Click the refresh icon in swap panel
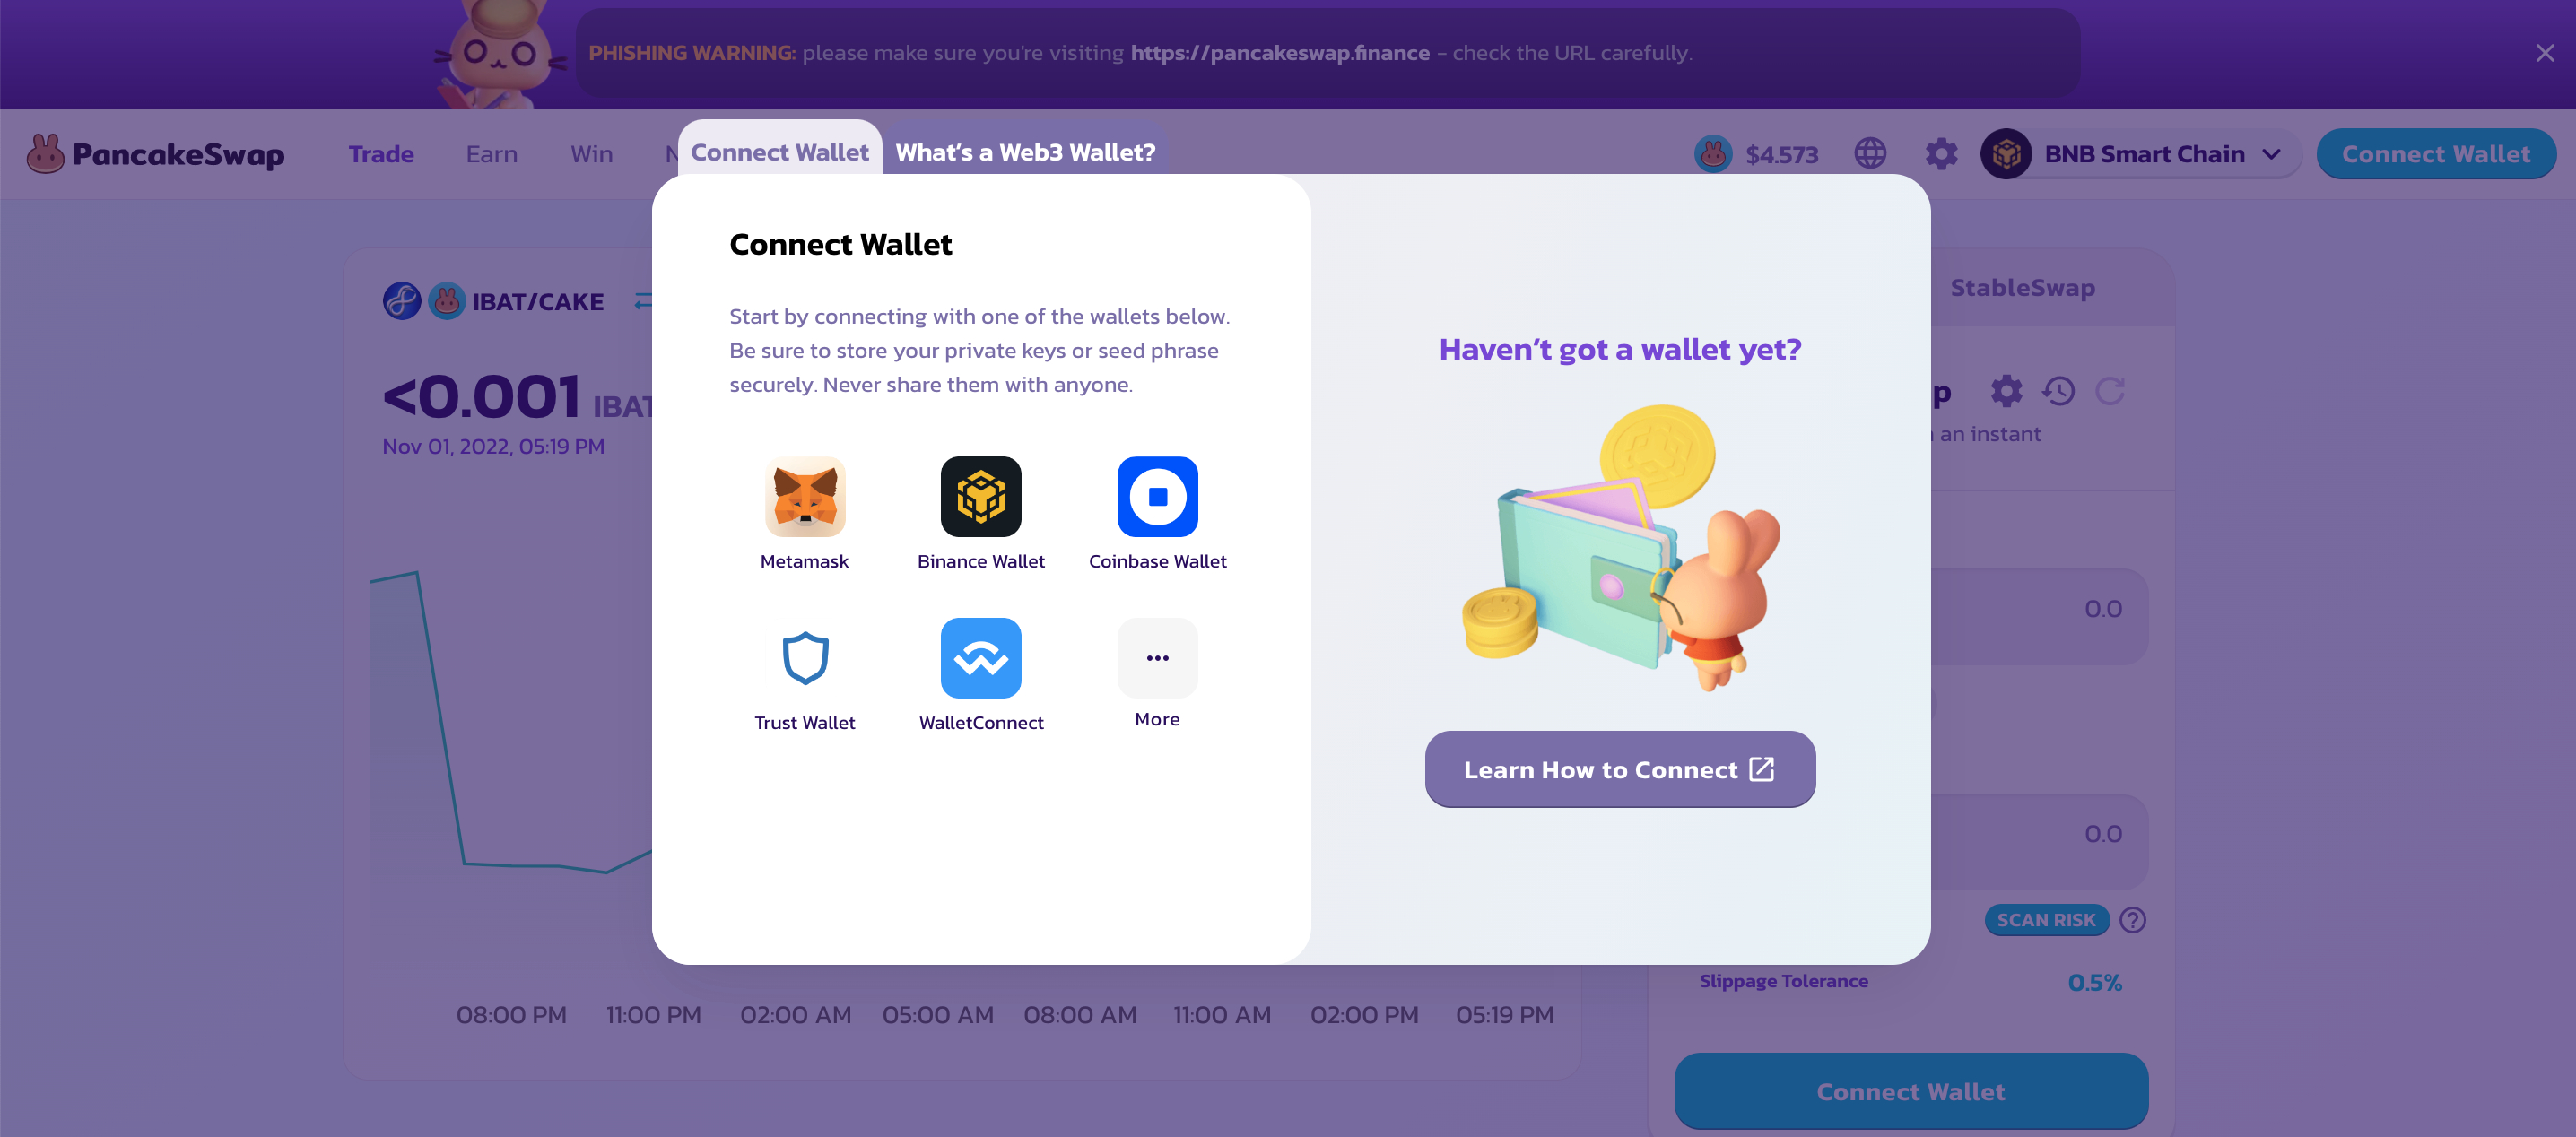 pyautogui.click(x=2110, y=391)
